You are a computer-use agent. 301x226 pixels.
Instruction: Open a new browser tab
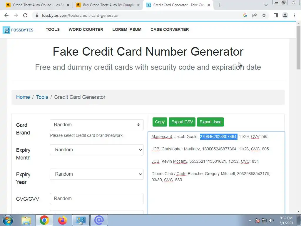(220, 5)
